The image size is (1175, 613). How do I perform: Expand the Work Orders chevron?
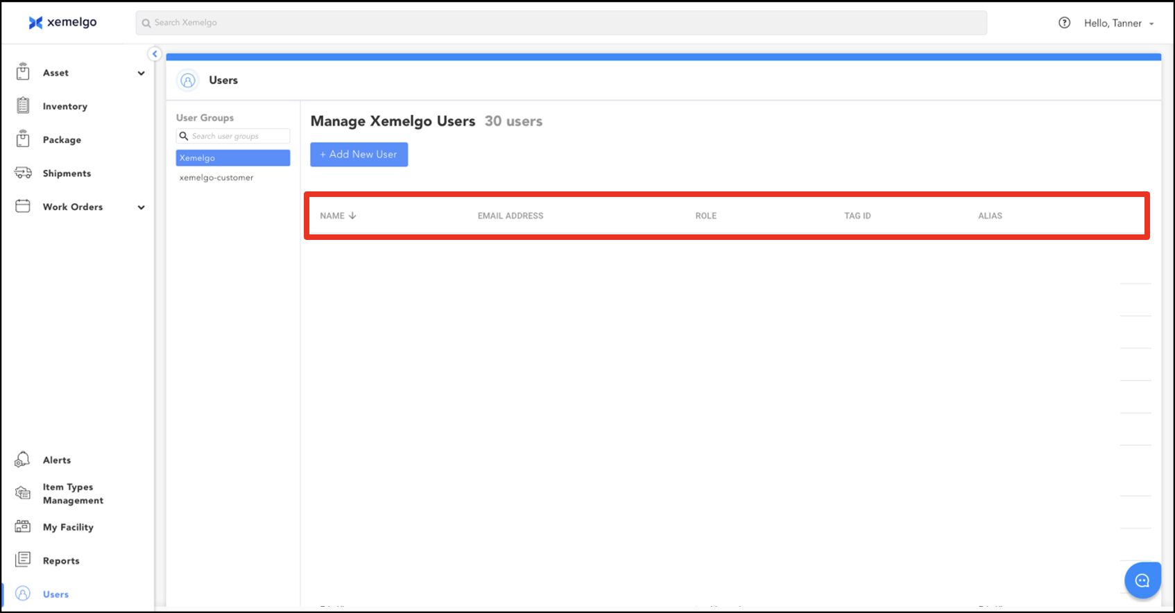[x=141, y=207]
